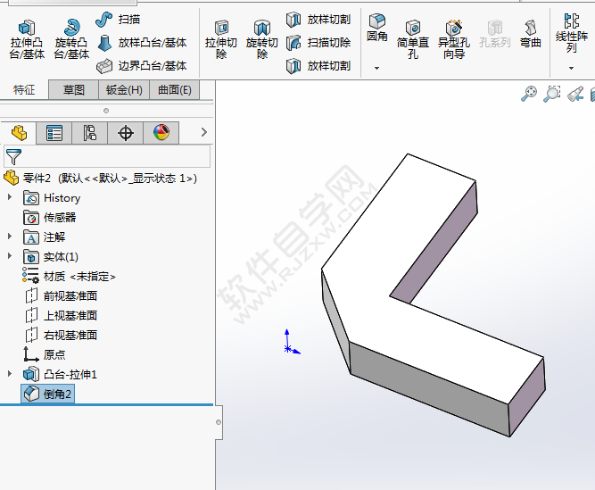Click the bottom Lofted Cut (放样切割) command

(x=318, y=66)
